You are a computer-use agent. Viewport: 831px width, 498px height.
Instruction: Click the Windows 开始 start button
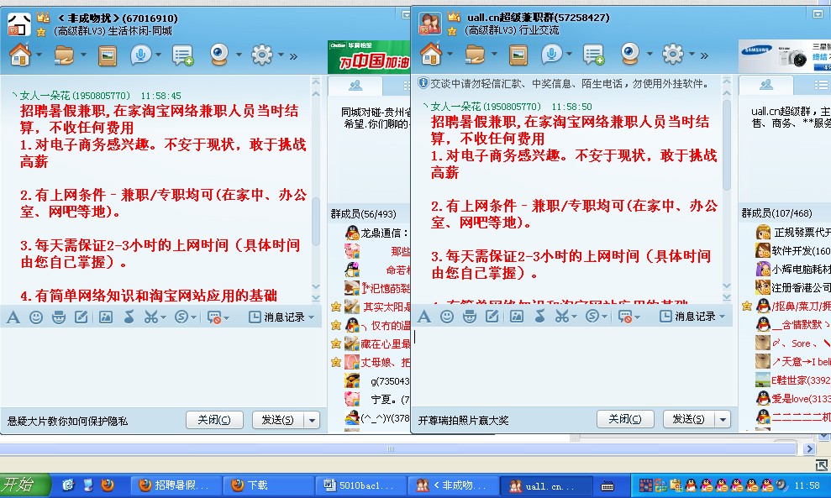pyautogui.click(x=24, y=485)
